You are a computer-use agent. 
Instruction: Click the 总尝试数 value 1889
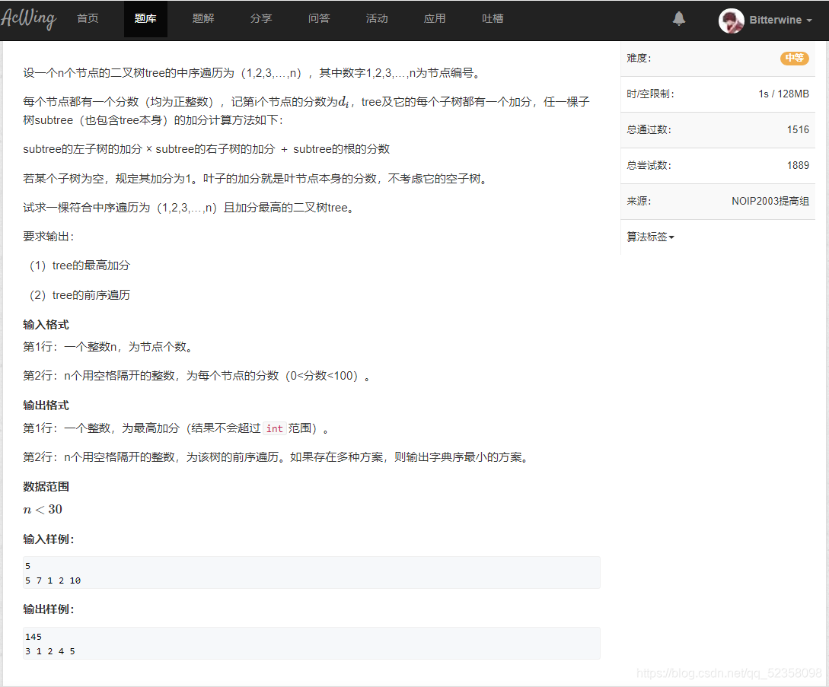coord(798,165)
